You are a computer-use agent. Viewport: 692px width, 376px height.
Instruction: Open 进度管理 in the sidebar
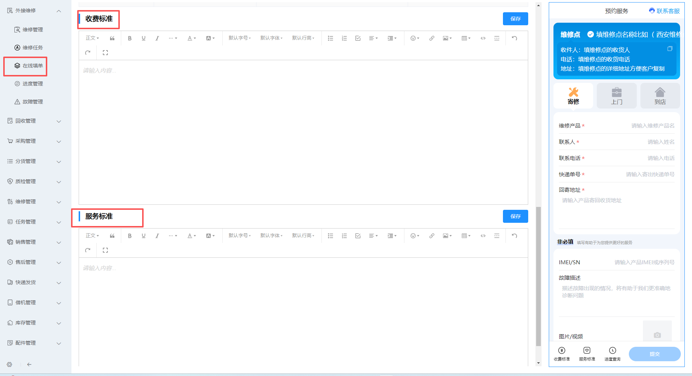coord(32,84)
